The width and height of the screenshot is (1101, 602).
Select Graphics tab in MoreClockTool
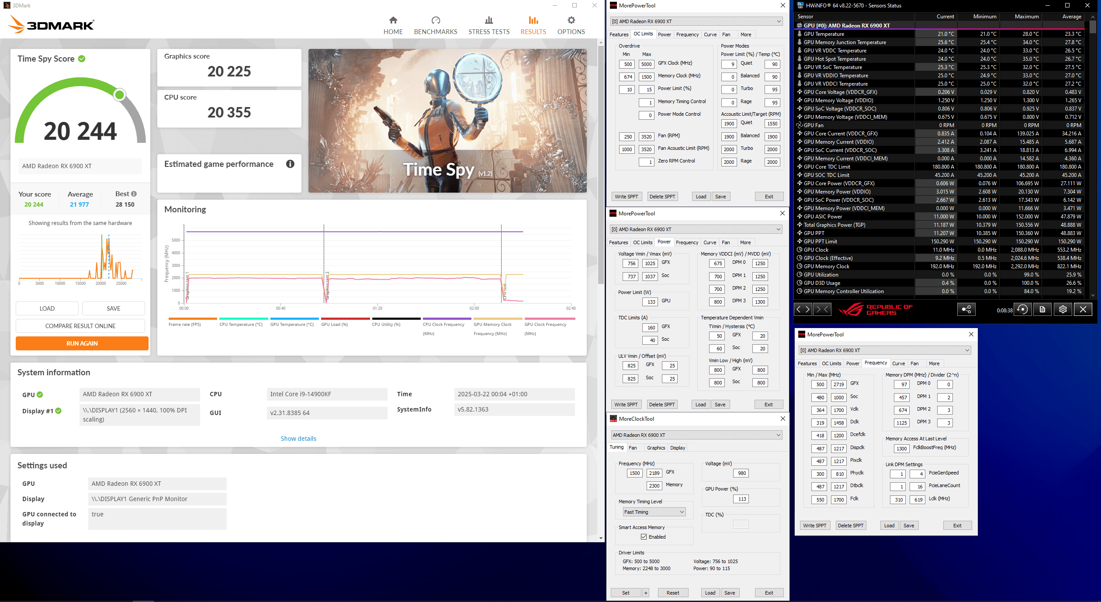point(656,447)
